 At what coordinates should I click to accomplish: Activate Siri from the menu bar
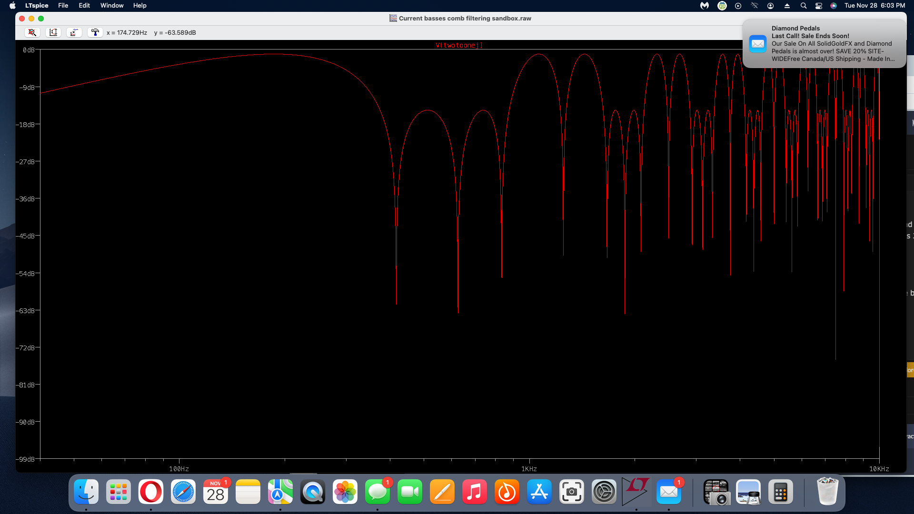(x=834, y=6)
